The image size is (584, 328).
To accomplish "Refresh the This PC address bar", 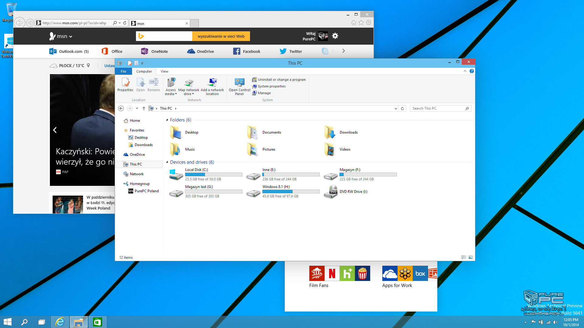I will point(402,108).
